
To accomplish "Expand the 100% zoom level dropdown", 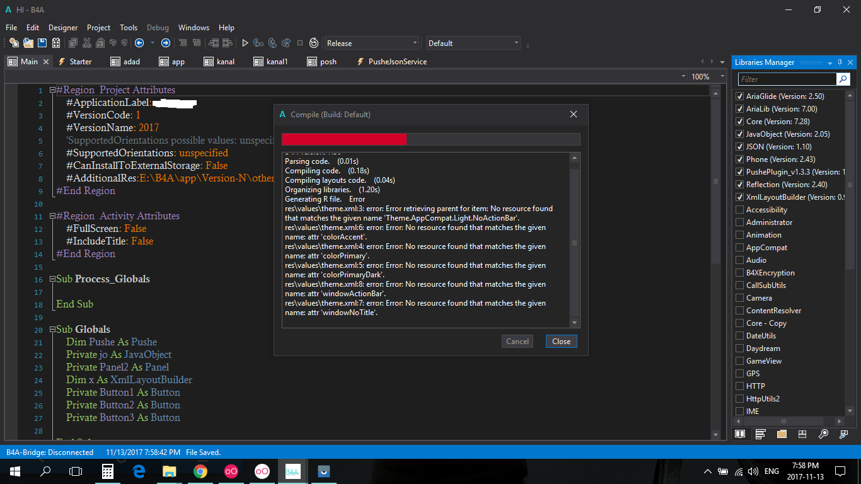I will point(705,76).
